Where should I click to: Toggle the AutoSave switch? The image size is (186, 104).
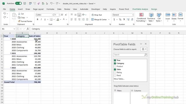click(x=18, y=3)
